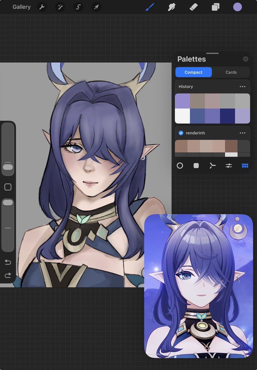Pick the white swatch in renderinh palette
This screenshot has height=370, width=257.
[x=231, y=154]
